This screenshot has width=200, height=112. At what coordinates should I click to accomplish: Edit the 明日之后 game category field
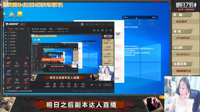coord(61,29)
